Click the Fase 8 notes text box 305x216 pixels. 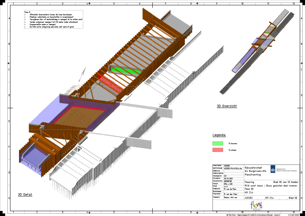coord(54,19)
